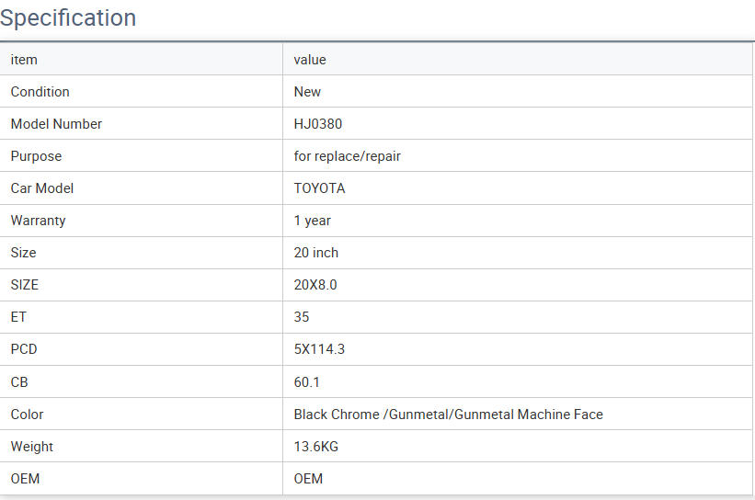Click the Model Number label cell
Image resolution: width=755 pixels, height=500 pixels.
point(56,124)
